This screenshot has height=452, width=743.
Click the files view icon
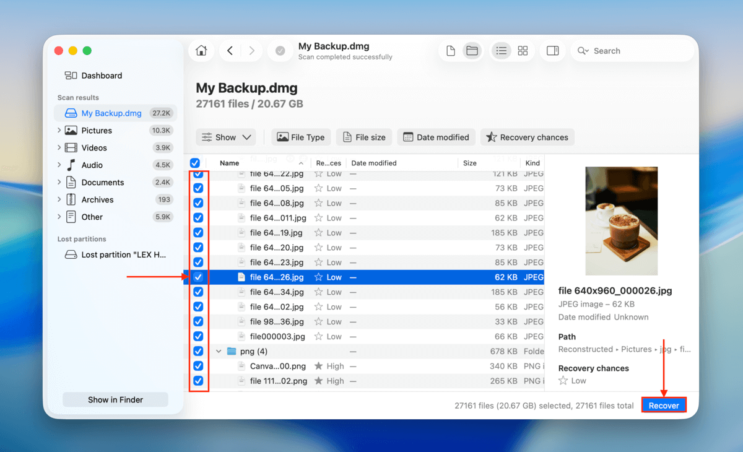click(450, 50)
